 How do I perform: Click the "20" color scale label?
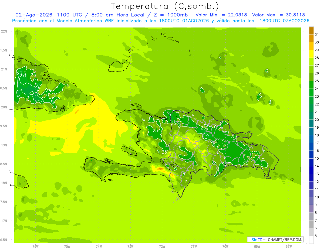317,120
